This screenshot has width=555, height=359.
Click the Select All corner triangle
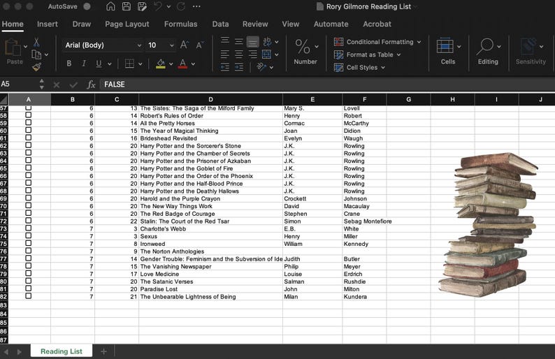tap(4, 99)
